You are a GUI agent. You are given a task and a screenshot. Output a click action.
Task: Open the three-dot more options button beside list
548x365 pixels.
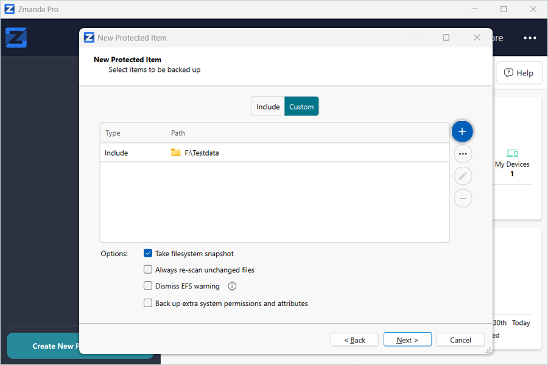(463, 154)
